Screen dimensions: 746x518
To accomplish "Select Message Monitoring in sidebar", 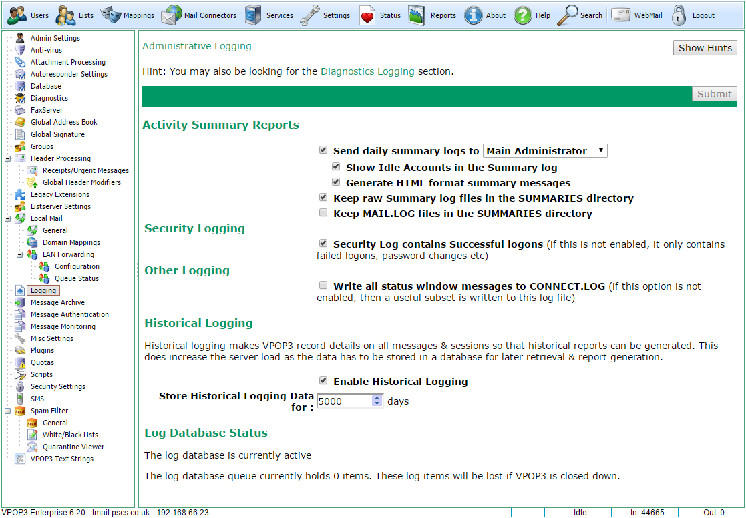I will pos(63,327).
